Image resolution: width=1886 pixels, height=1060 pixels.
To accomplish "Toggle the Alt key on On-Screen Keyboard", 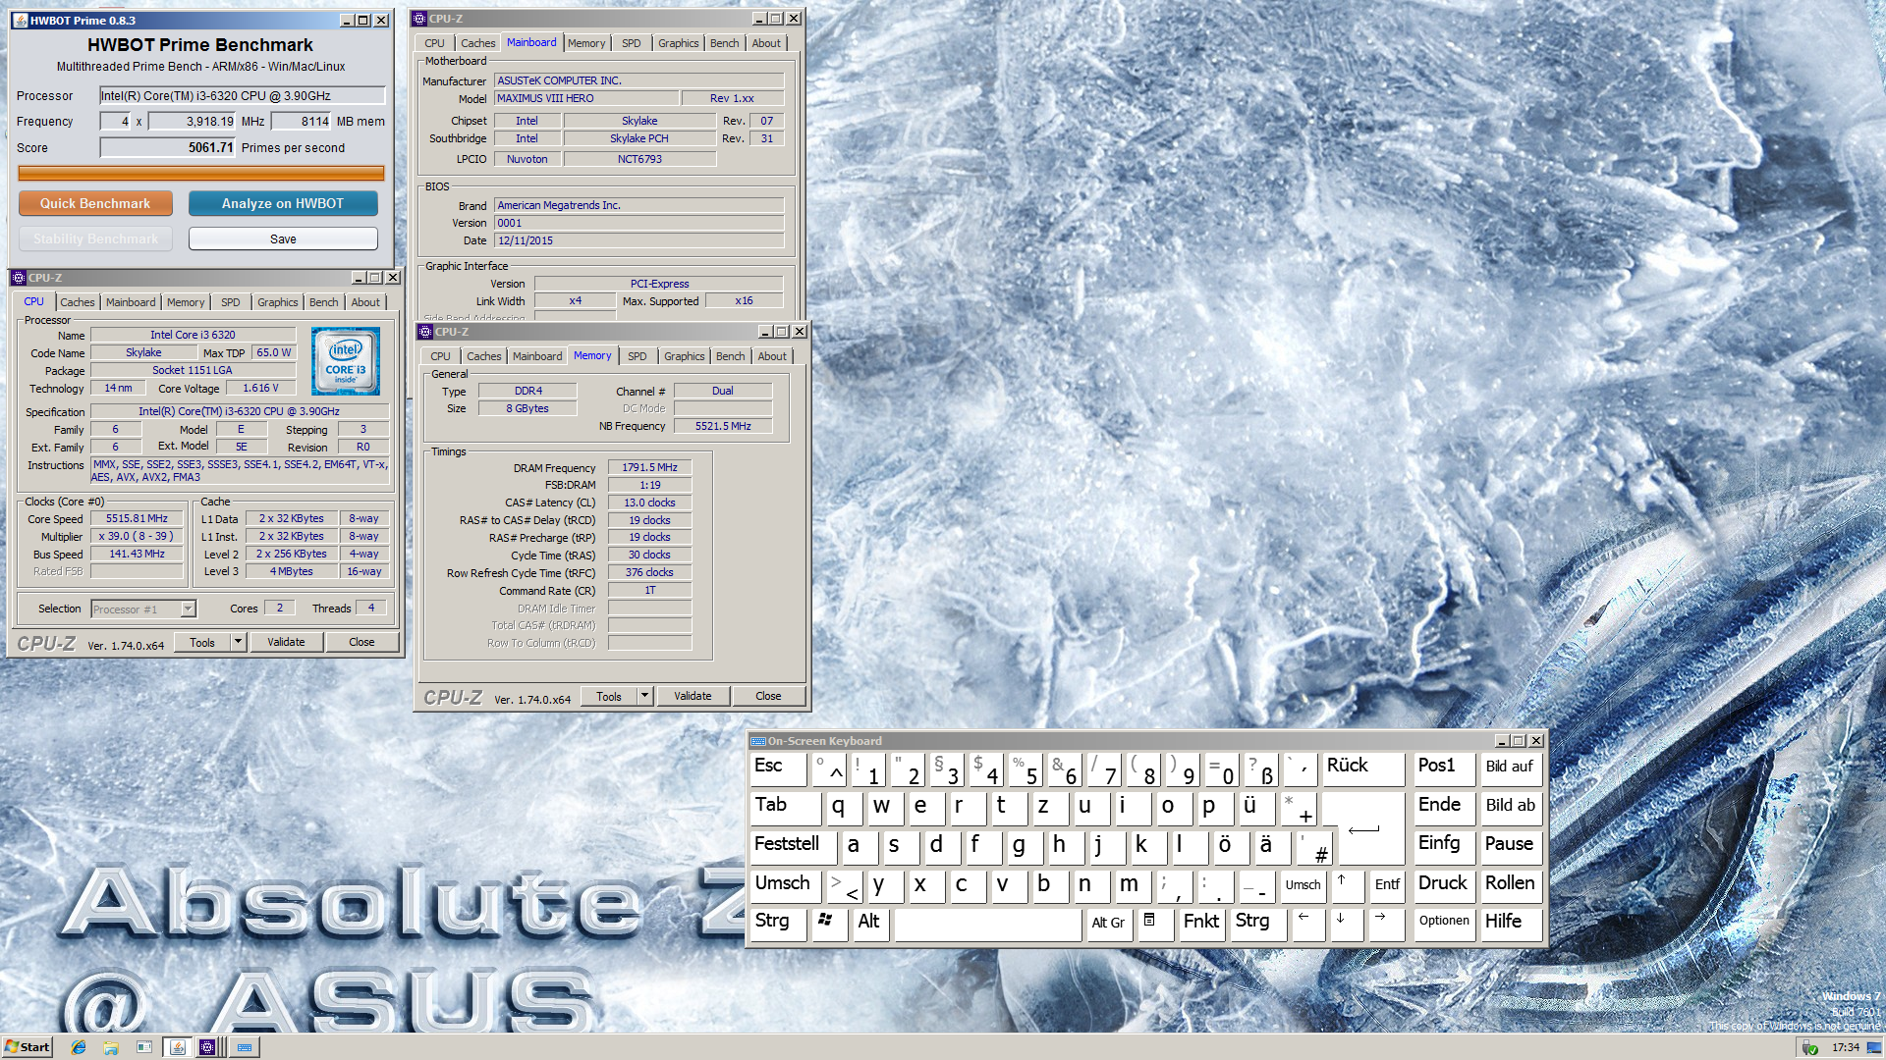I will (x=869, y=923).
